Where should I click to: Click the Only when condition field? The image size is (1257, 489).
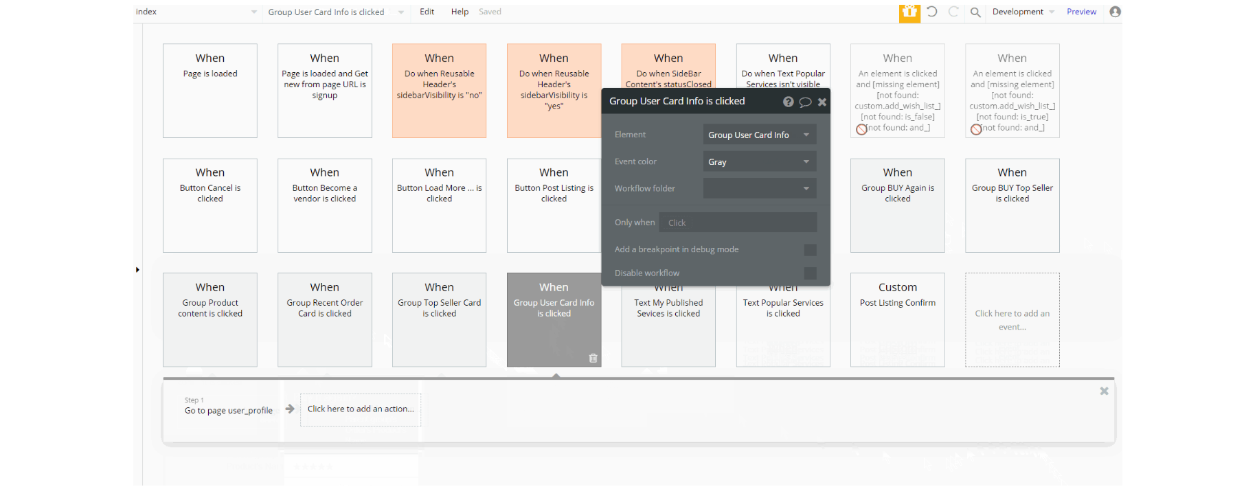click(738, 223)
